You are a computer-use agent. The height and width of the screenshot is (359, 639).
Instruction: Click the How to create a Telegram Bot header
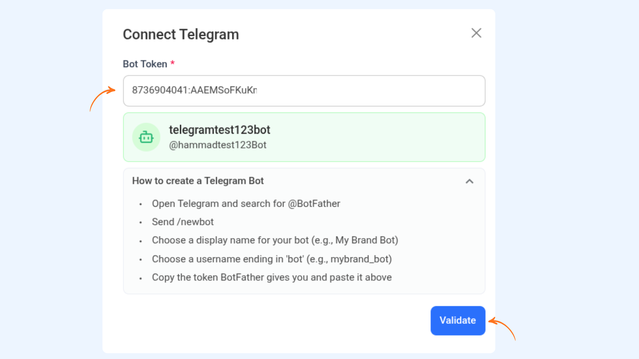(198, 181)
